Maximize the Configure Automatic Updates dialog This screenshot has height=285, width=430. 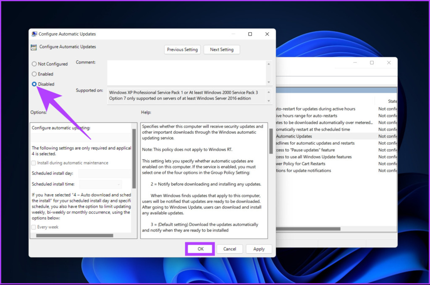[250, 34]
